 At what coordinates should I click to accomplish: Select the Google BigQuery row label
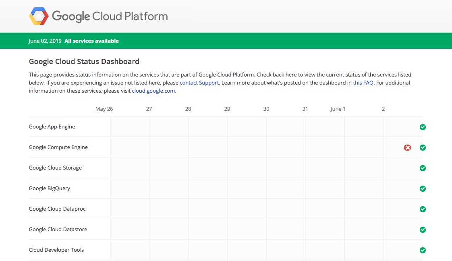point(50,188)
